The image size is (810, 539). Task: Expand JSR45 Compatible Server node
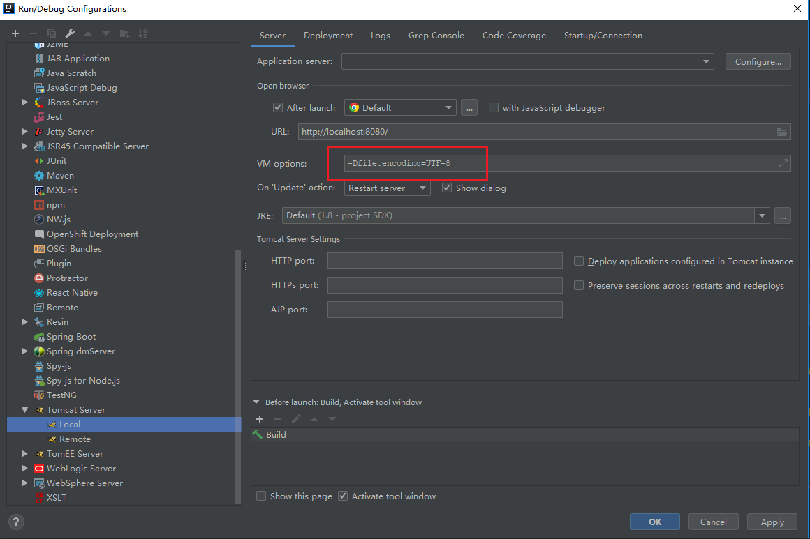pyautogui.click(x=25, y=146)
